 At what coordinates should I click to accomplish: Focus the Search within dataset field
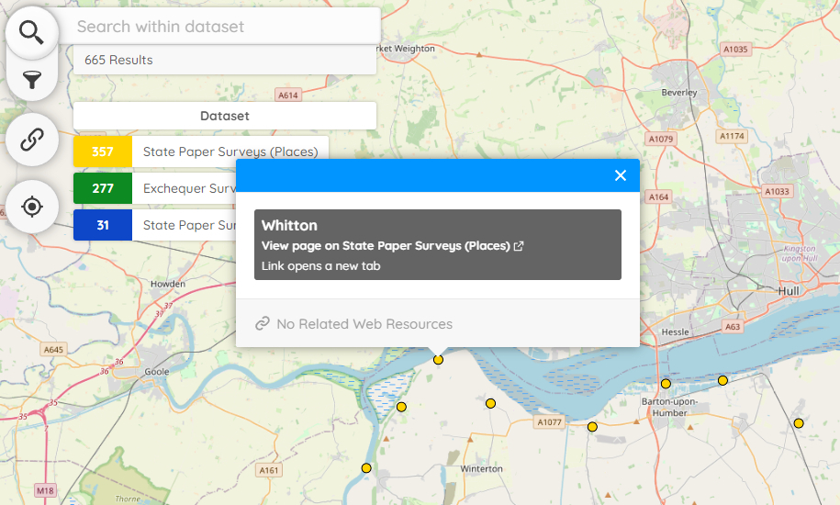(x=225, y=27)
